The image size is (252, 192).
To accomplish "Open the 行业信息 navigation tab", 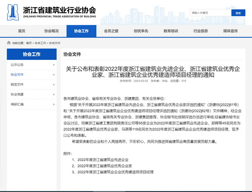I will [x=200, y=31].
